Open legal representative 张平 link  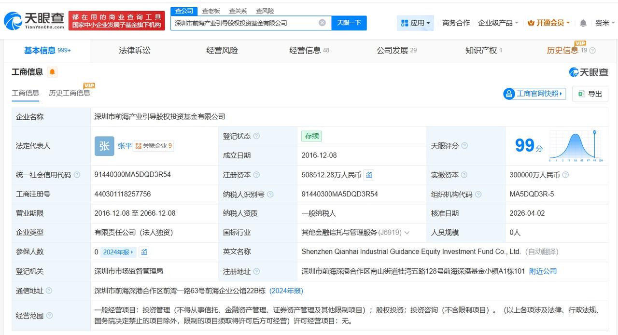pyautogui.click(x=125, y=146)
